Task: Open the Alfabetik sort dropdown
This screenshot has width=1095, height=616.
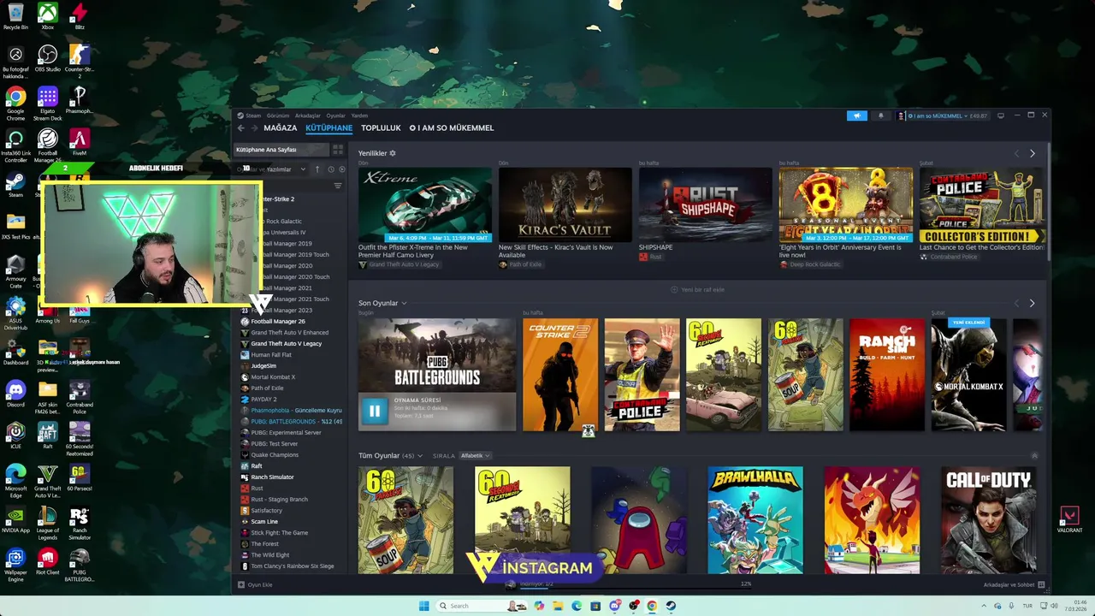Action: coord(475,456)
